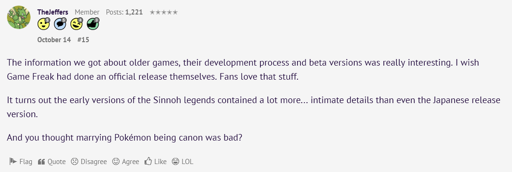512x172 pixels.
Task: Click the TheJeffers username link
Action: (53, 12)
